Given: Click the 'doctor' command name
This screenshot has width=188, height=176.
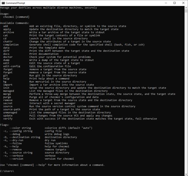Looking at the screenshot, I should pyautogui.click(x=8, y=57).
